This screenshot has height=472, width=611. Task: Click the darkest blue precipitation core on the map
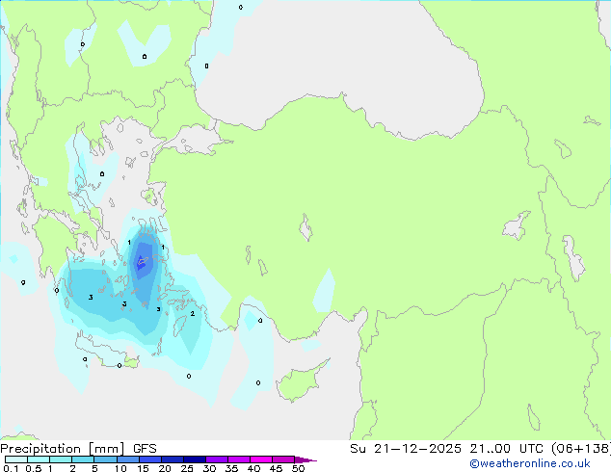[141, 263]
